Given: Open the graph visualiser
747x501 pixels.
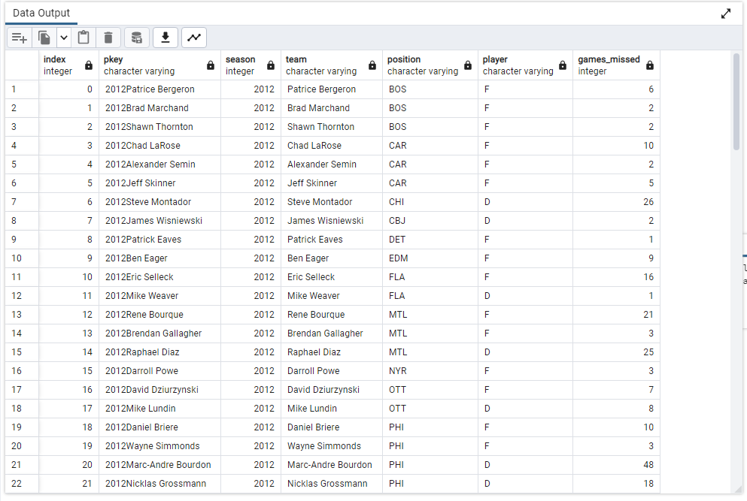Looking at the screenshot, I should pyautogui.click(x=193, y=37).
